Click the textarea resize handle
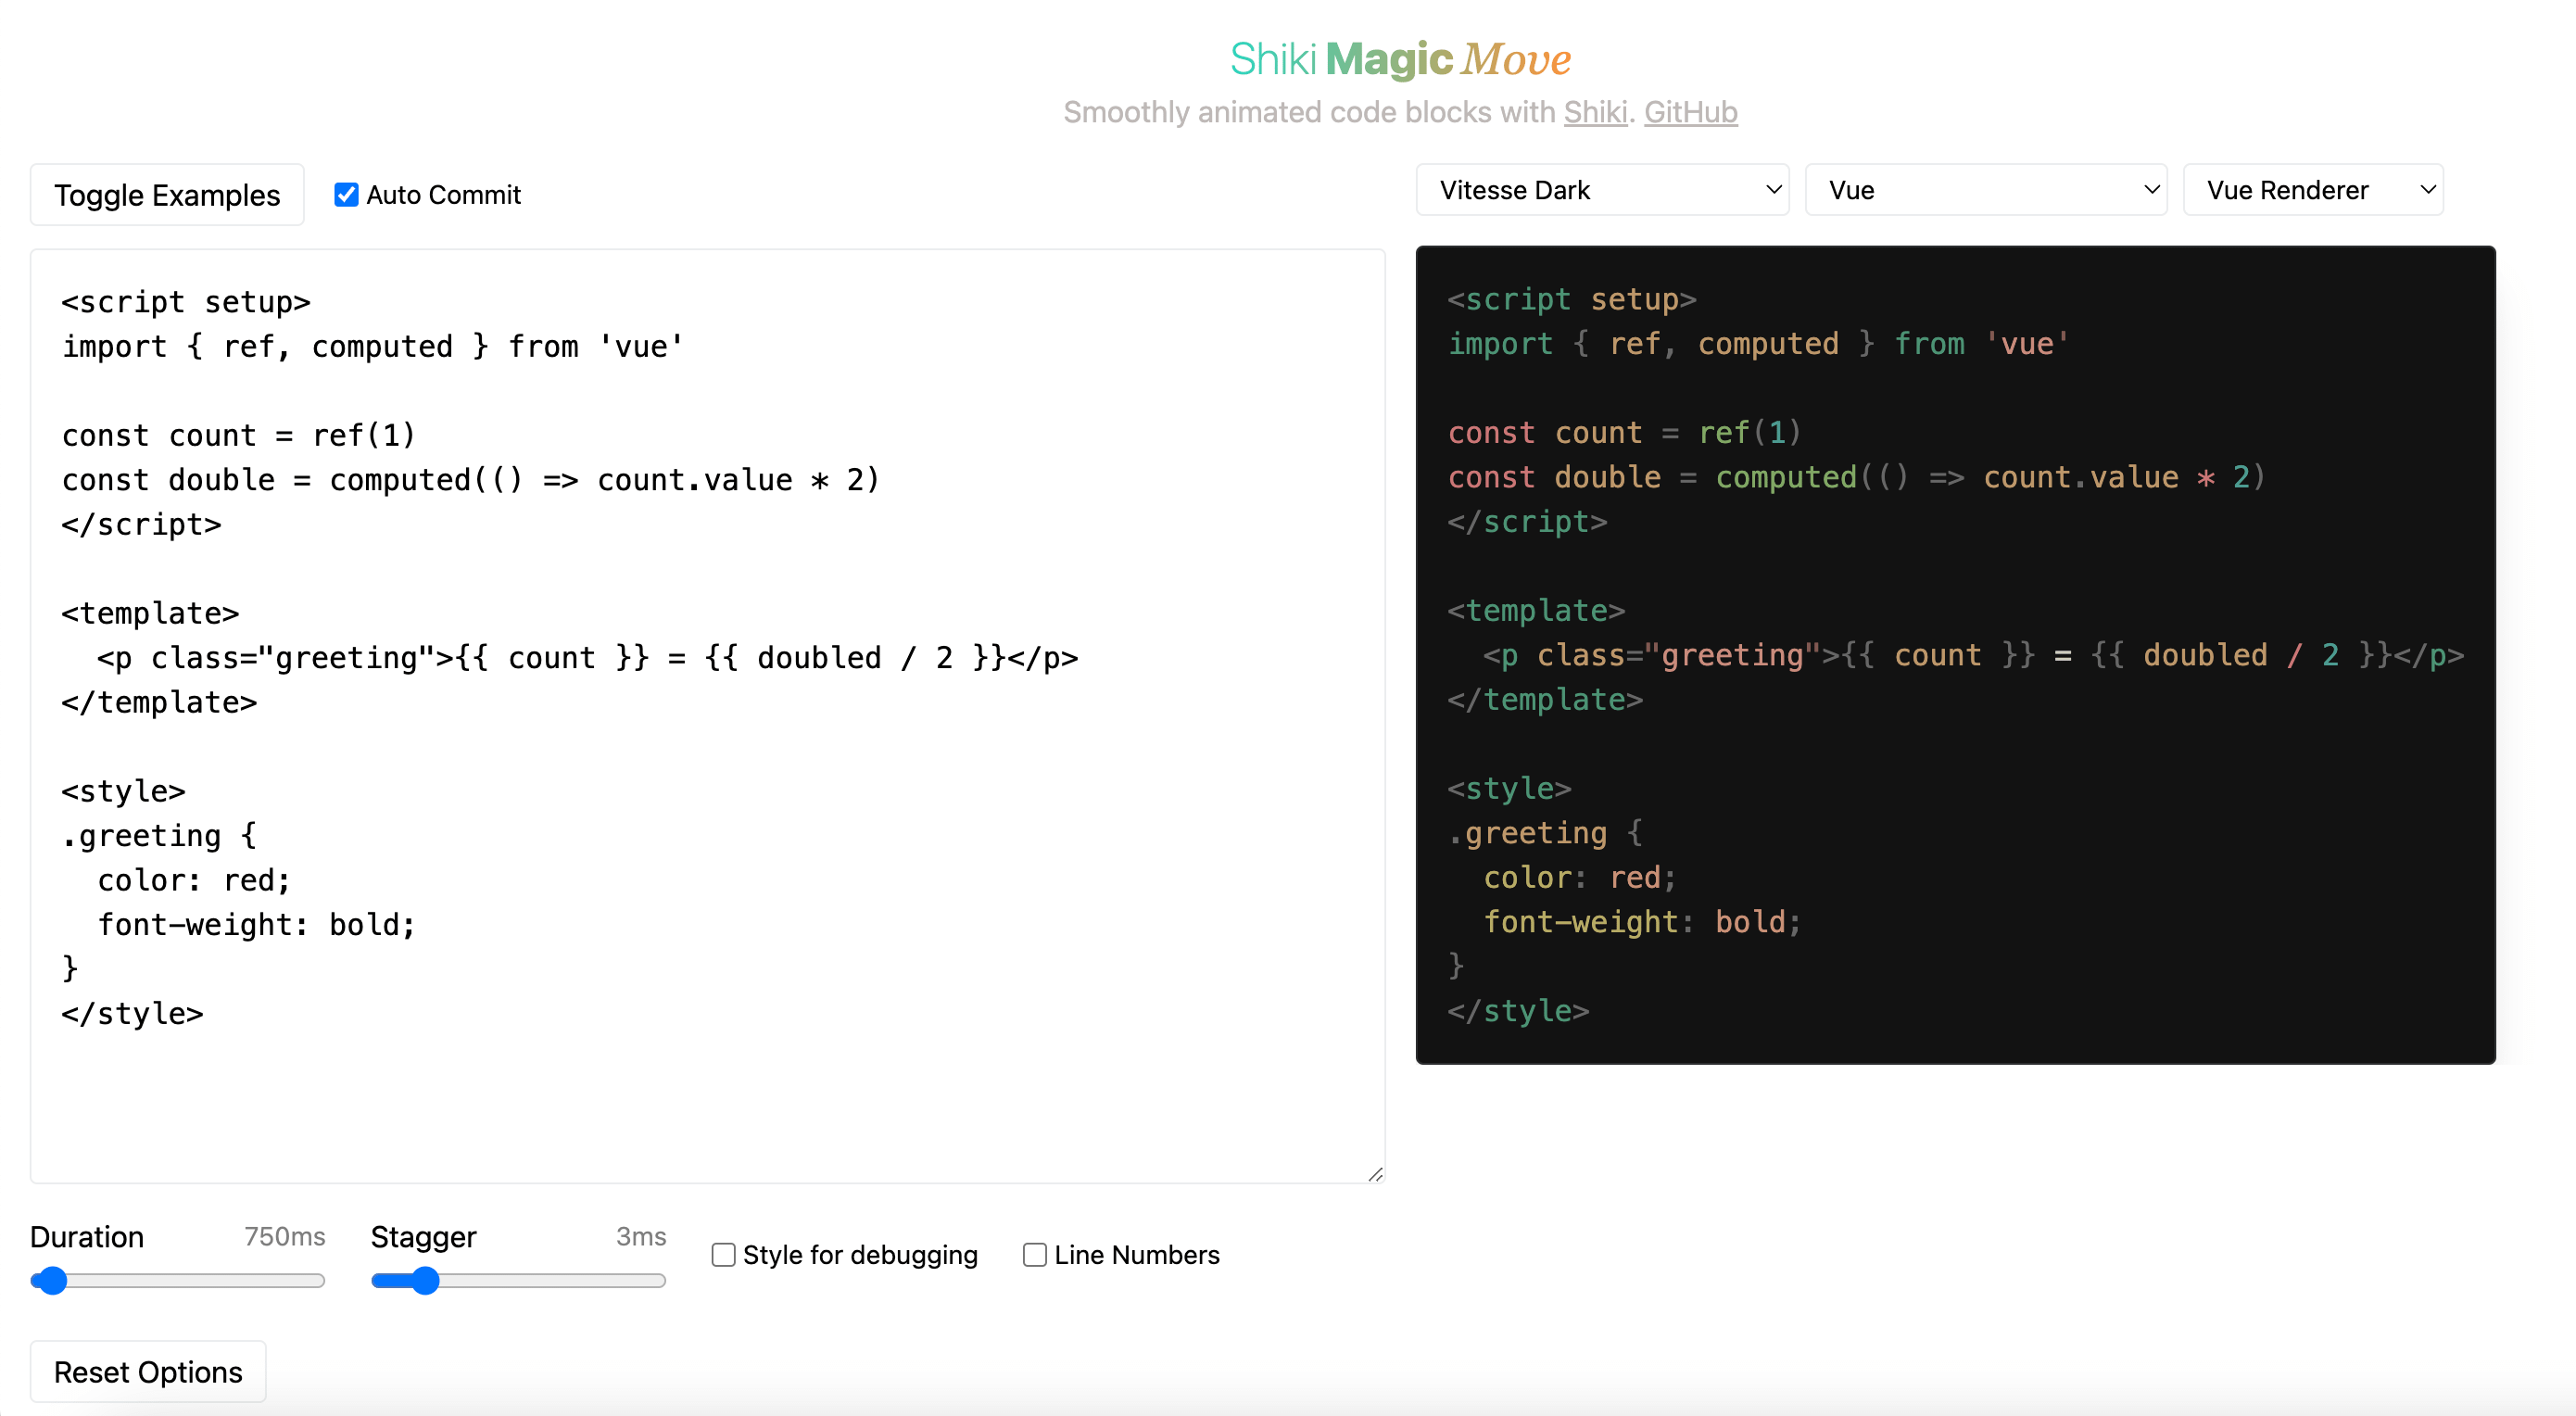2576x1416 pixels. (x=1376, y=1174)
